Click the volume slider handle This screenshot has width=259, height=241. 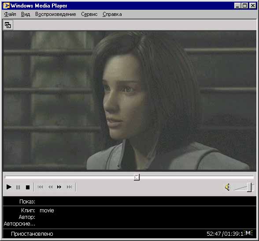pyautogui.click(x=249, y=187)
